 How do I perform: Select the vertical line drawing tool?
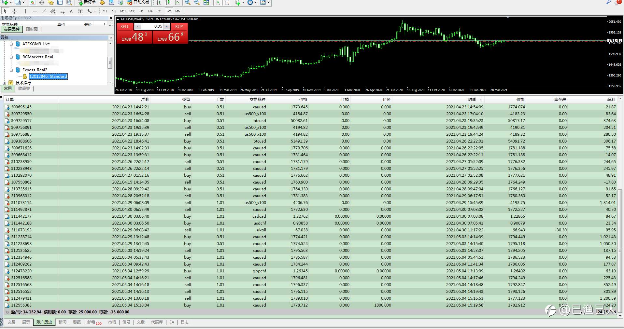pos(26,11)
